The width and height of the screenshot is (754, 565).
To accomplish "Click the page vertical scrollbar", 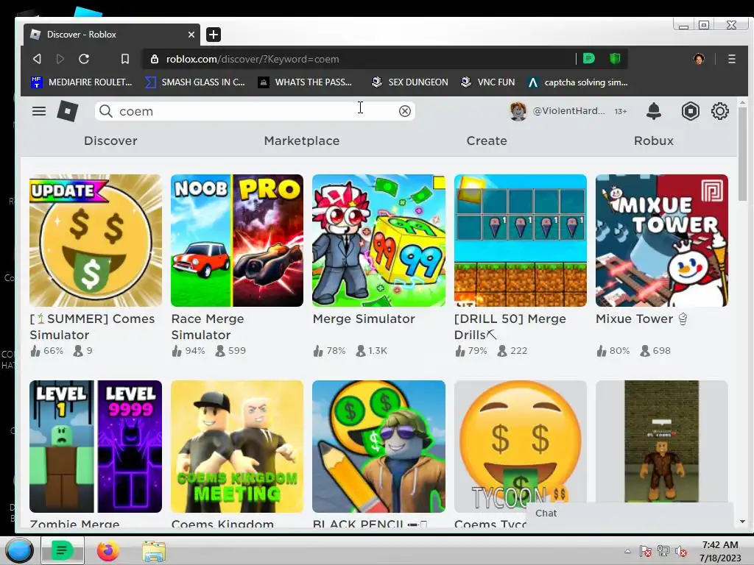I will pyautogui.click(x=742, y=154).
